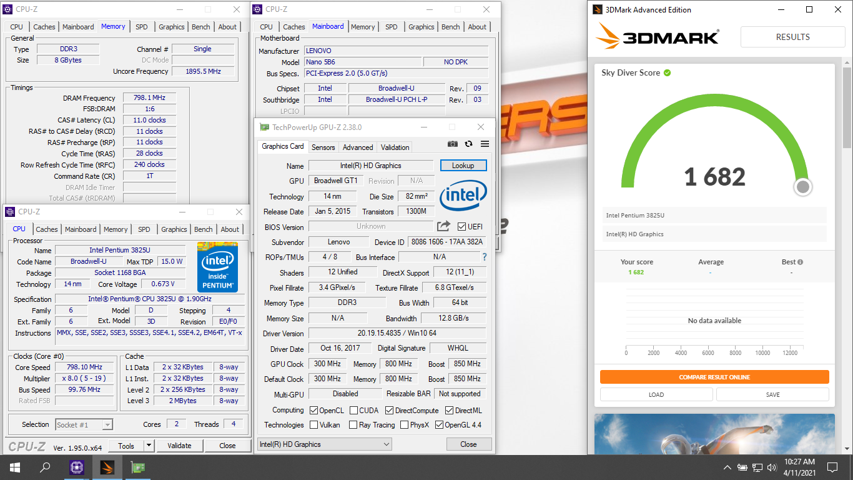Click the CPU-Z memory window title icon
853x480 pixels.
tap(8, 9)
